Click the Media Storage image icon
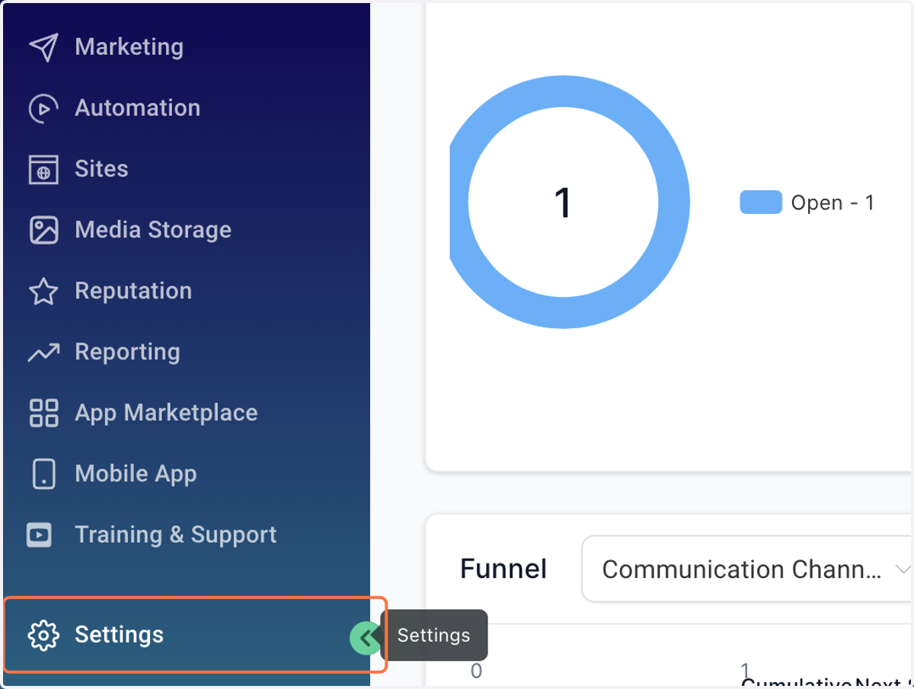Screen dimensions: 914x689 43,230
